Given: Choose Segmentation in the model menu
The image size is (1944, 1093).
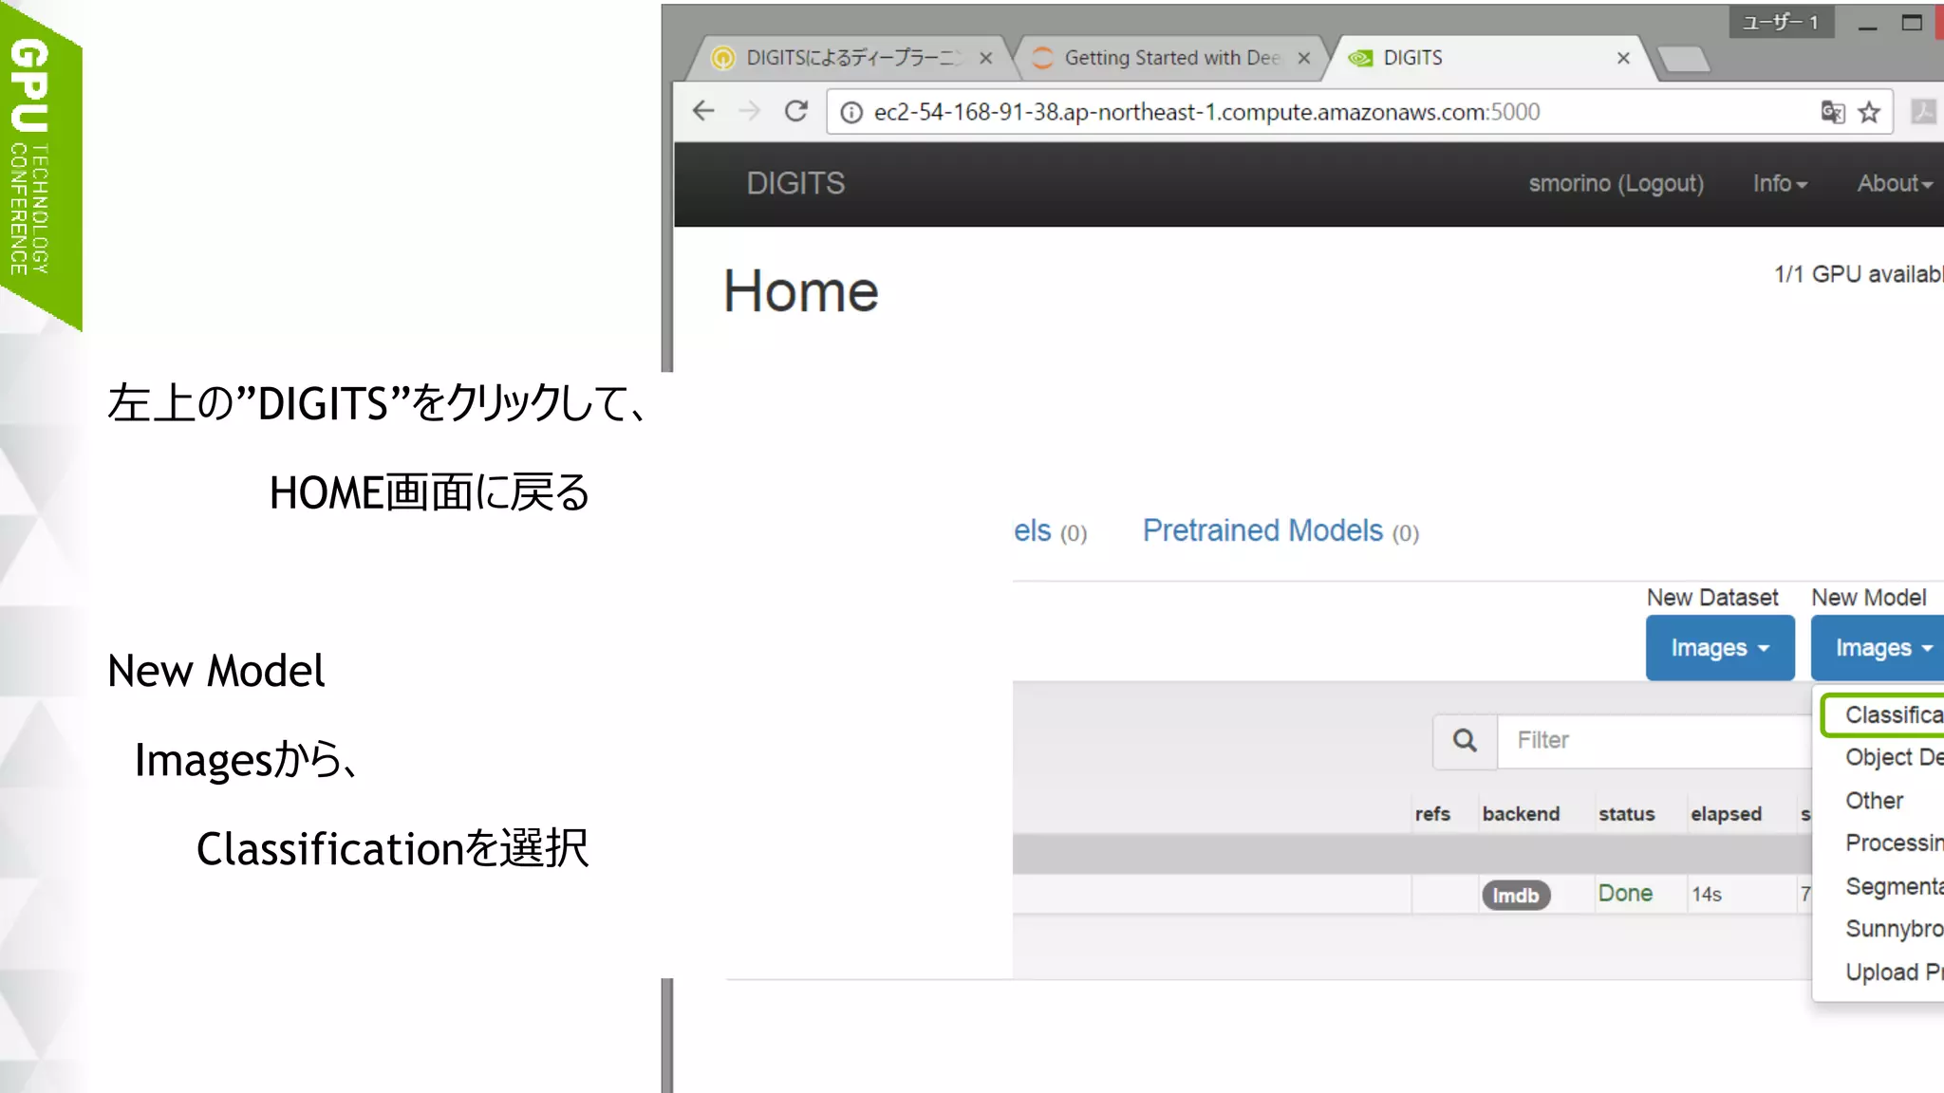Looking at the screenshot, I should 1894,886.
